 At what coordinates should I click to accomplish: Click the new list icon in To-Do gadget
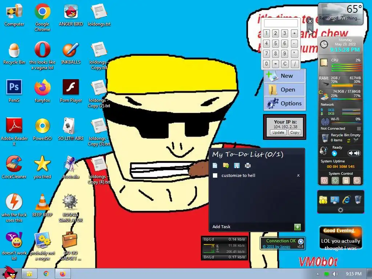[215, 165]
